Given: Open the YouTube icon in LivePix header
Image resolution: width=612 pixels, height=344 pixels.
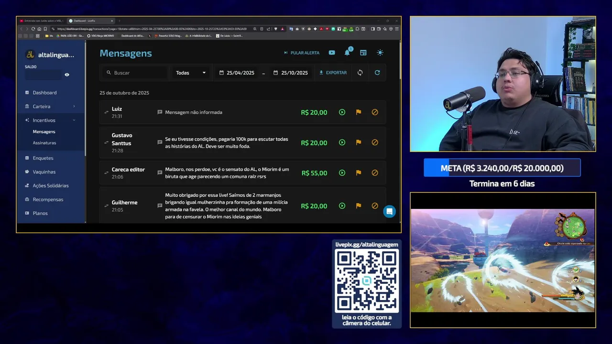Looking at the screenshot, I should (332, 53).
